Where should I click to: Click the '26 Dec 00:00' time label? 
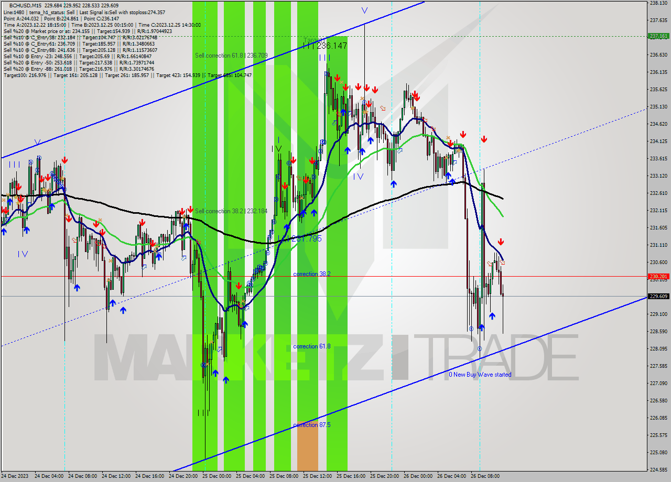click(418, 476)
